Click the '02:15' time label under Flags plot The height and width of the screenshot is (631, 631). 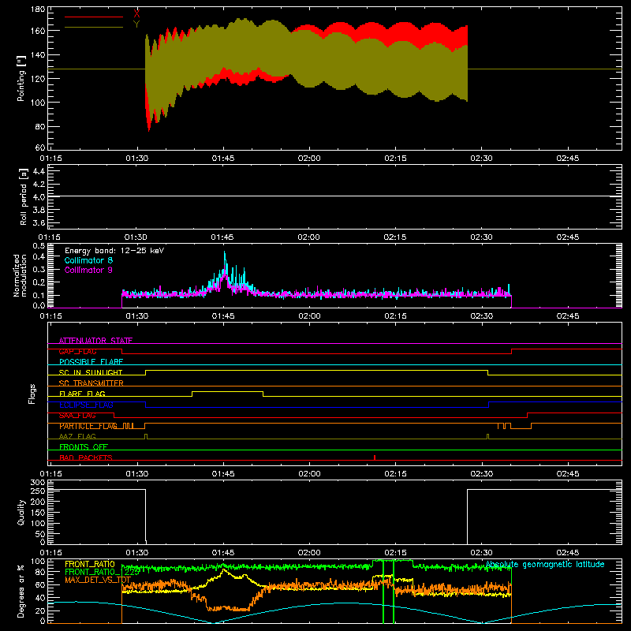[395, 474]
